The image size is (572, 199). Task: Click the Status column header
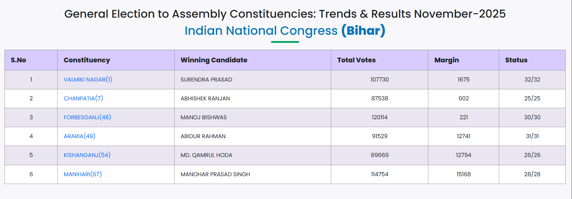tap(516, 60)
